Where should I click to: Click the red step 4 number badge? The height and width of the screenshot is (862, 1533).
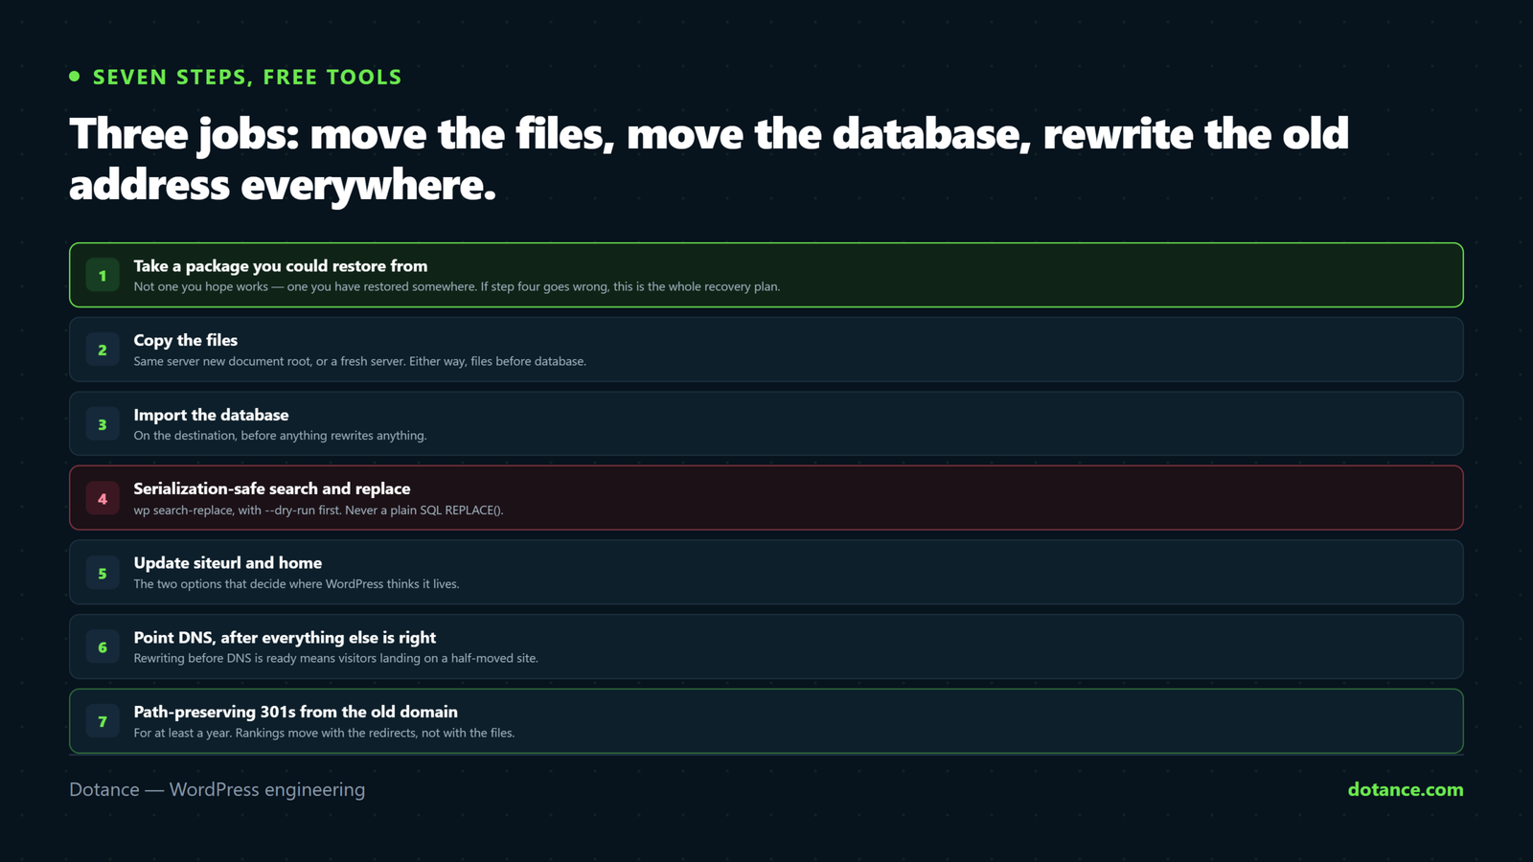pos(103,498)
